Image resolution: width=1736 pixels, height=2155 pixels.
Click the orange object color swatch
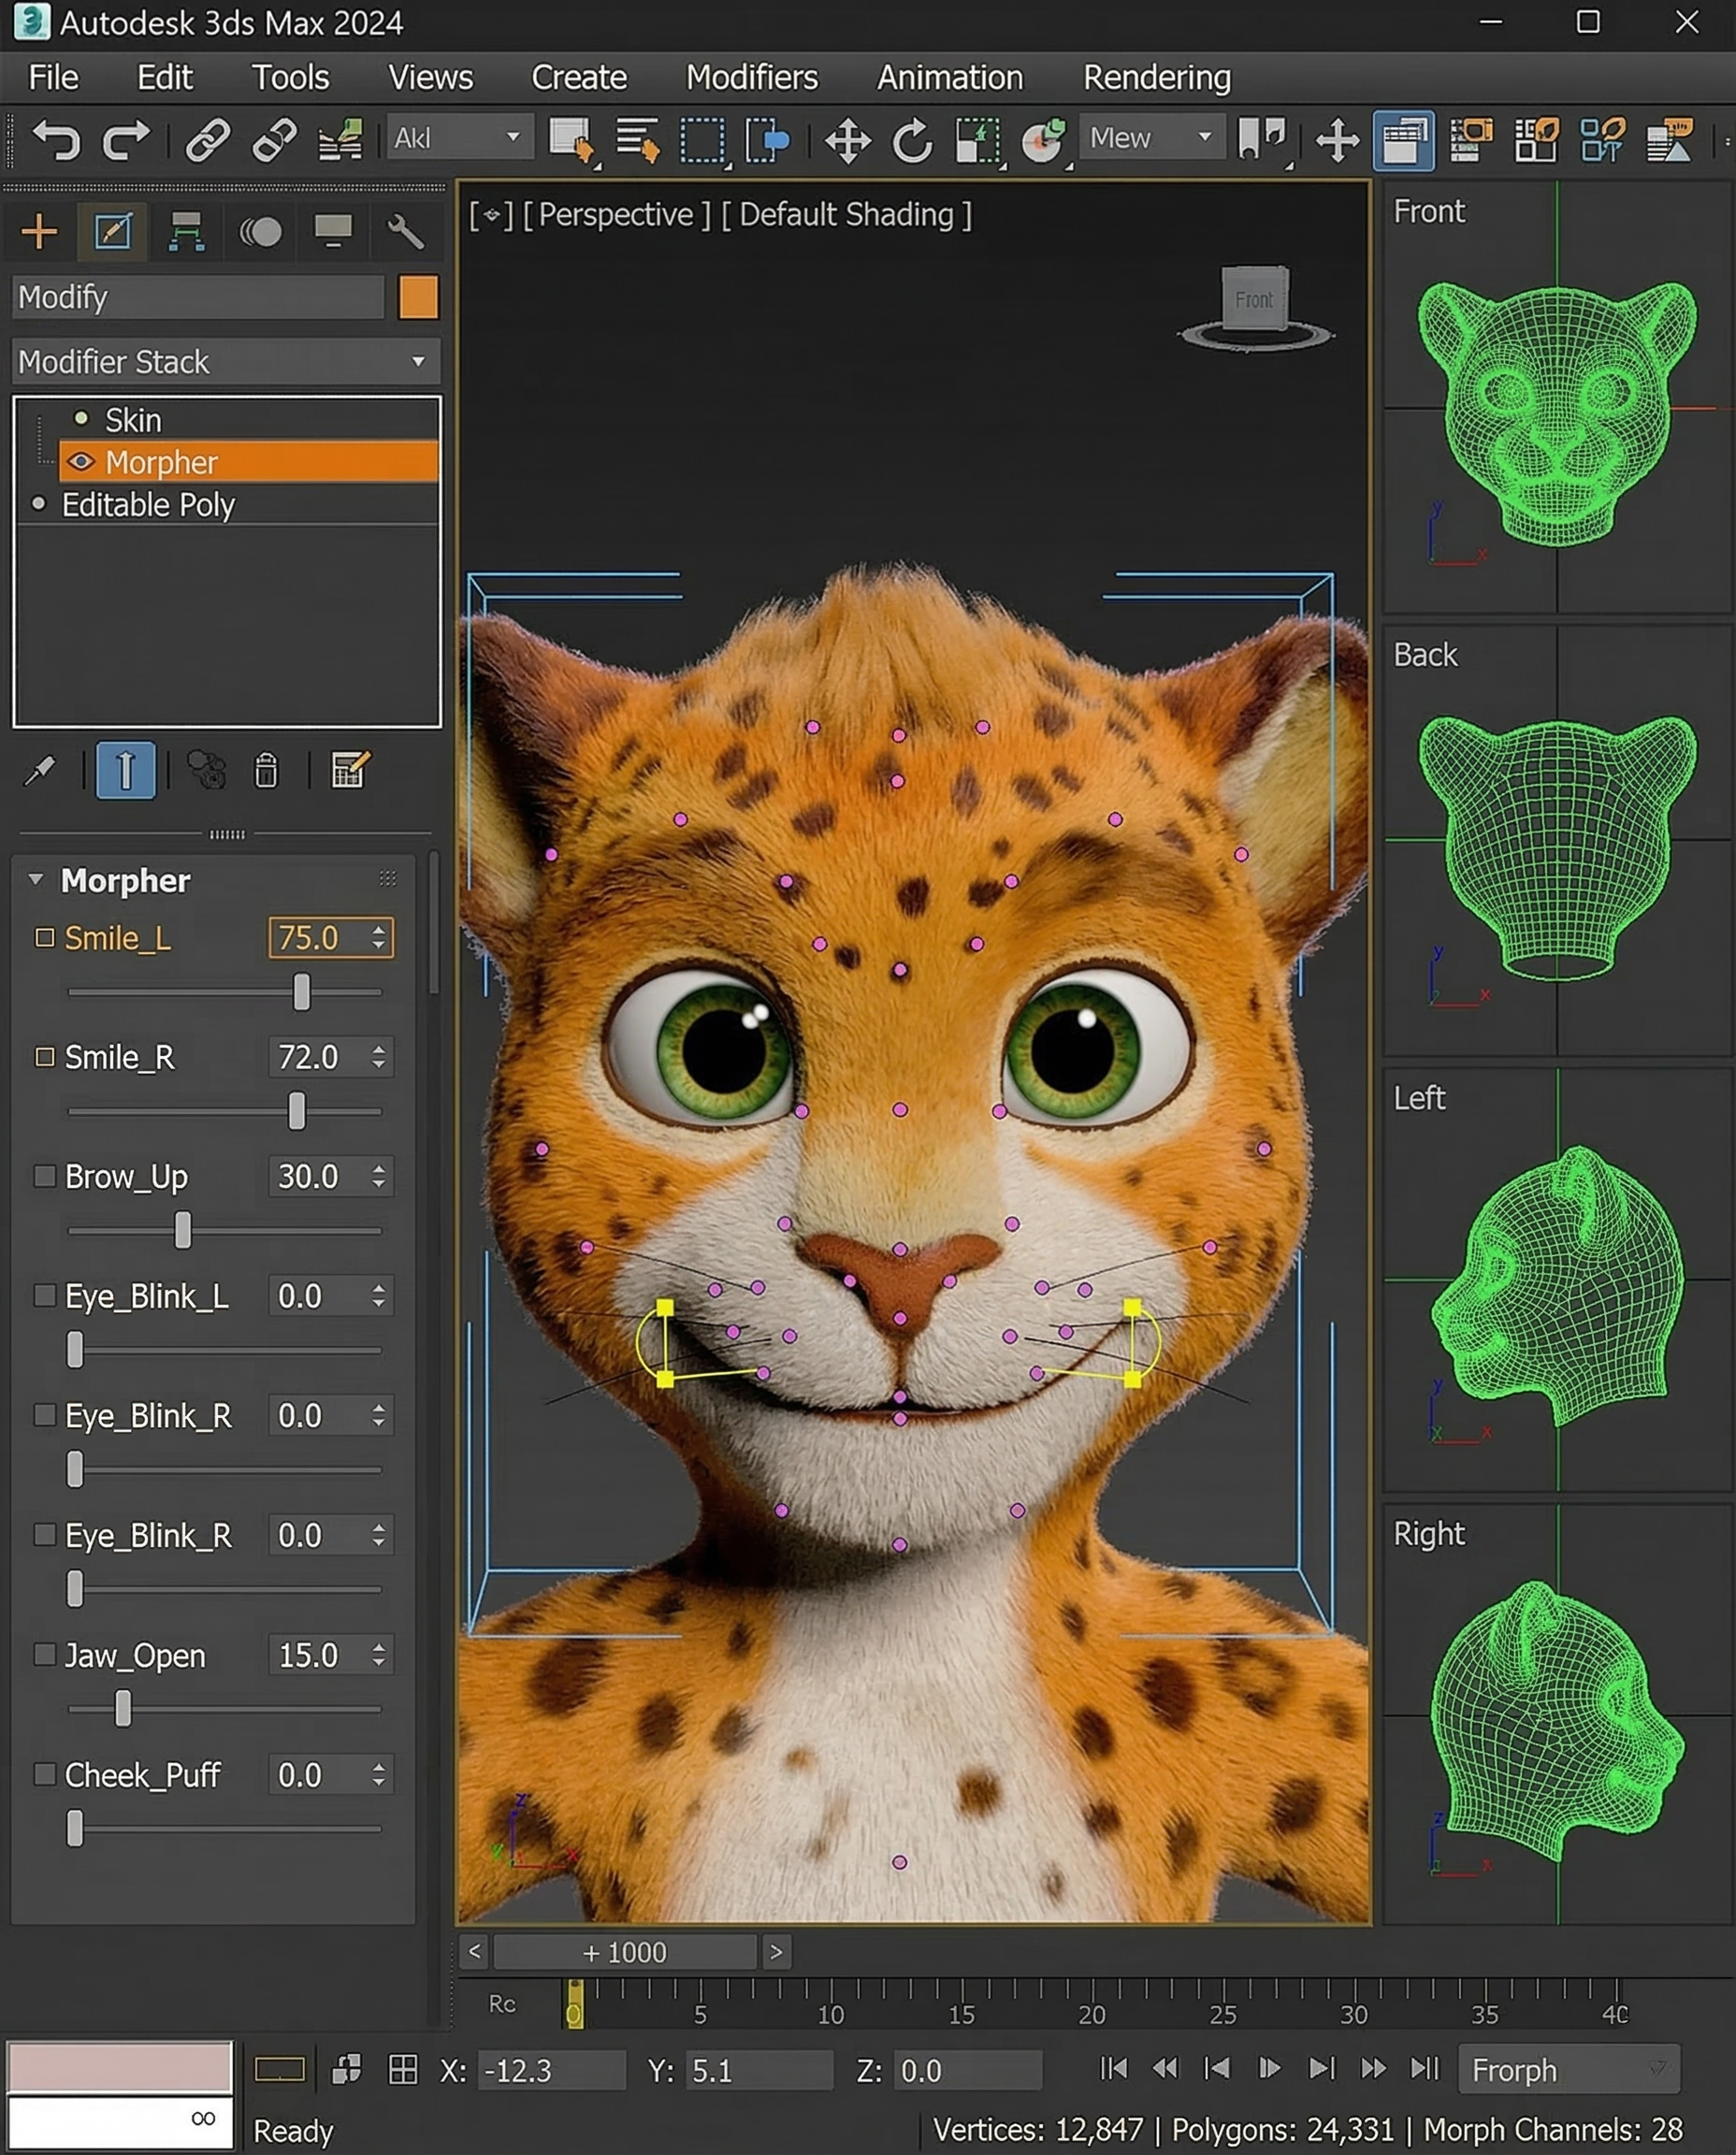(x=418, y=298)
